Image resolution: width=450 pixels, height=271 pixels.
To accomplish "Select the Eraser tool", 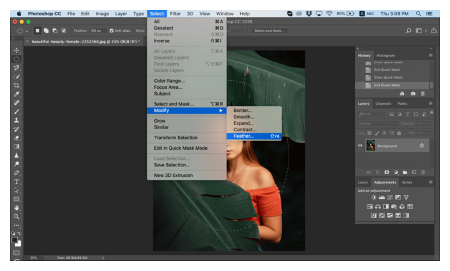I will 17,138.
